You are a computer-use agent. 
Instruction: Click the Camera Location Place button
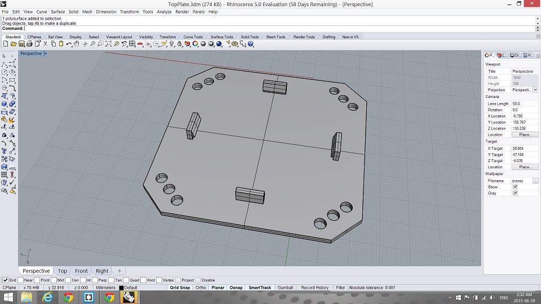(x=525, y=135)
